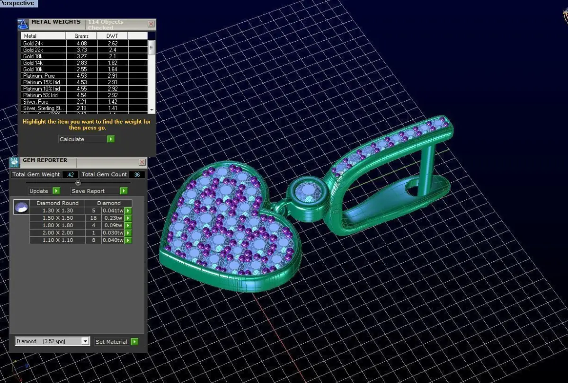Click the 1.30 X 1.30 size cell
The image size is (568, 383).
point(58,211)
